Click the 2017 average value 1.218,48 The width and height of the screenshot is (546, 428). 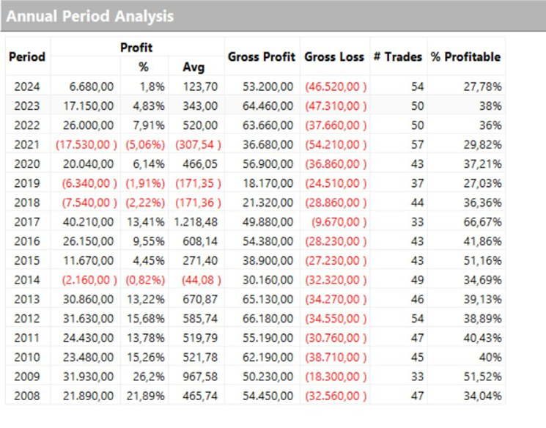196,221
